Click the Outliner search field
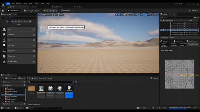200x112 pixels. (177, 17)
